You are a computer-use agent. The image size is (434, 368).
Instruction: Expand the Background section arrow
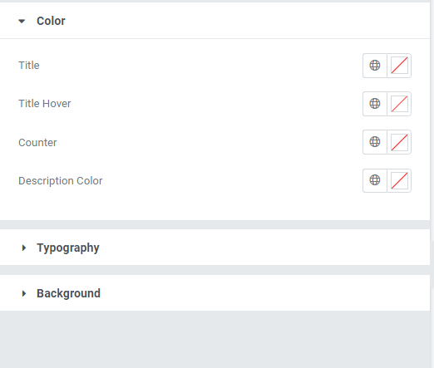24,293
